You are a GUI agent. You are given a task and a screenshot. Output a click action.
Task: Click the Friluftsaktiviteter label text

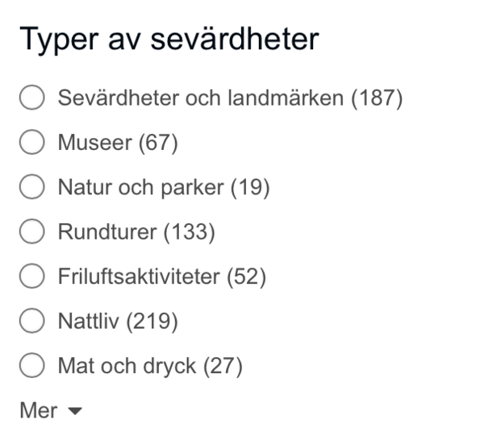(138, 277)
